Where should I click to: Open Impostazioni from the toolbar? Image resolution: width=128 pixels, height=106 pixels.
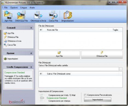pyautogui.click(x=68, y=16)
